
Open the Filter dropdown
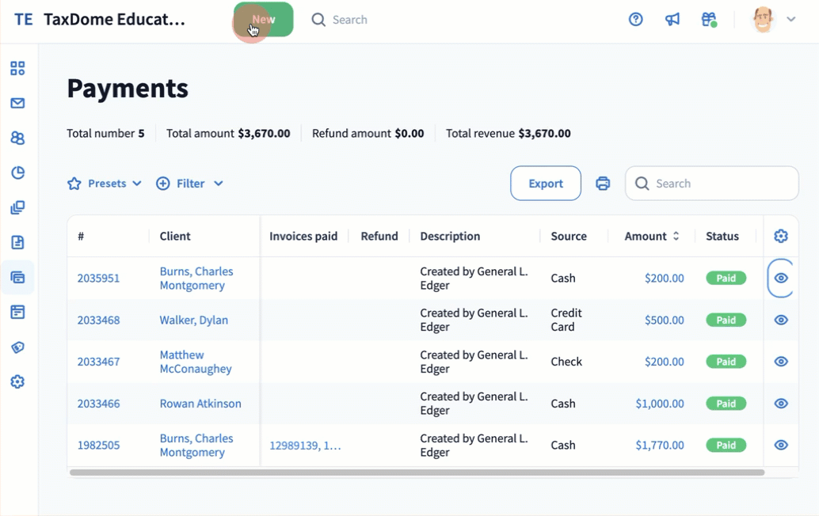click(x=189, y=184)
